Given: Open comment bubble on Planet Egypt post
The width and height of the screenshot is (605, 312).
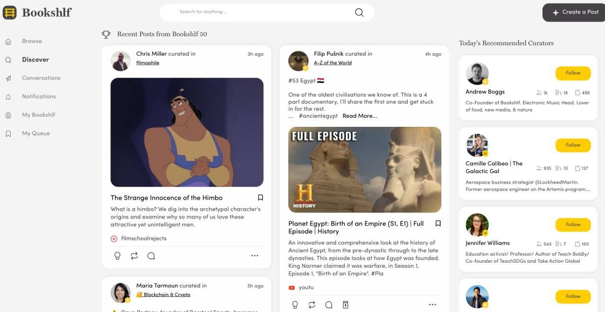Looking at the screenshot, I should click(x=329, y=304).
